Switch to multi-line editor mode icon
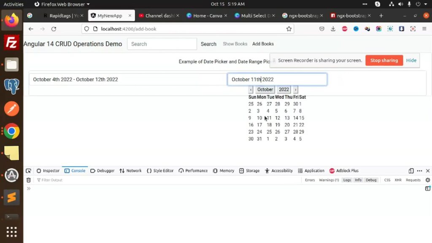This screenshot has height=243, width=432. pos(428,189)
